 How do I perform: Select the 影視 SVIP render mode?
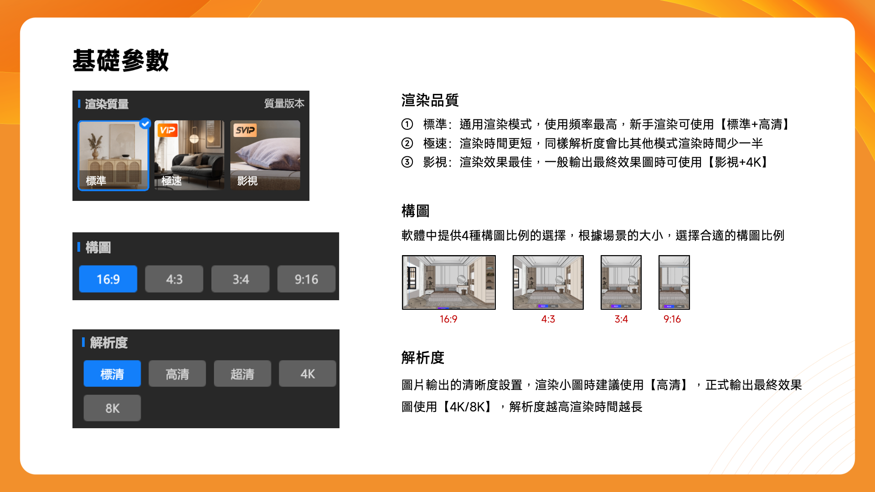[x=265, y=155]
